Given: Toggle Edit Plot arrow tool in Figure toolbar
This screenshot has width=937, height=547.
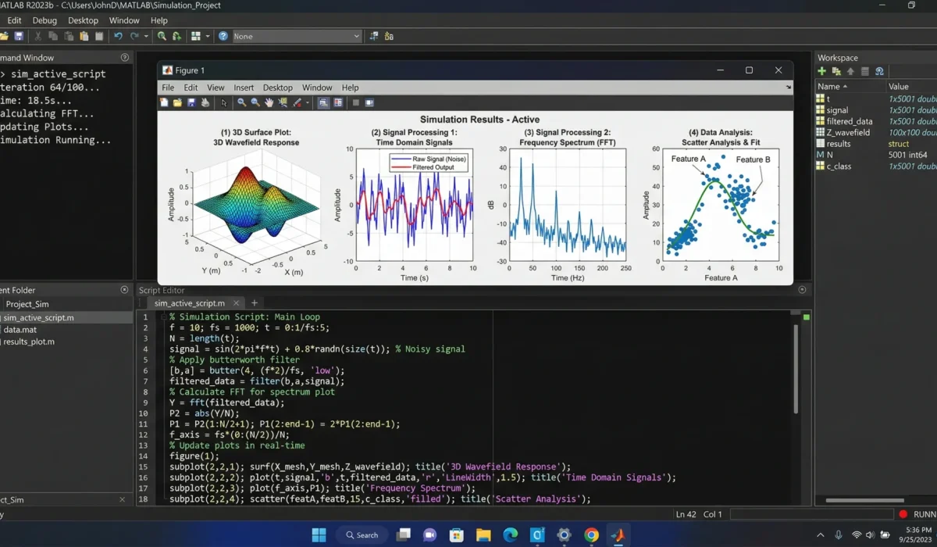Looking at the screenshot, I should point(224,102).
